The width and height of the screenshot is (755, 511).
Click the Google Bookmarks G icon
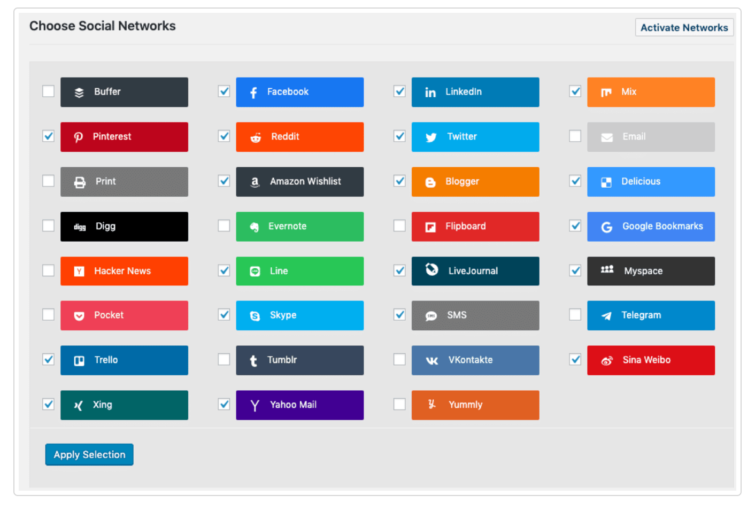click(x=607, y=227)
